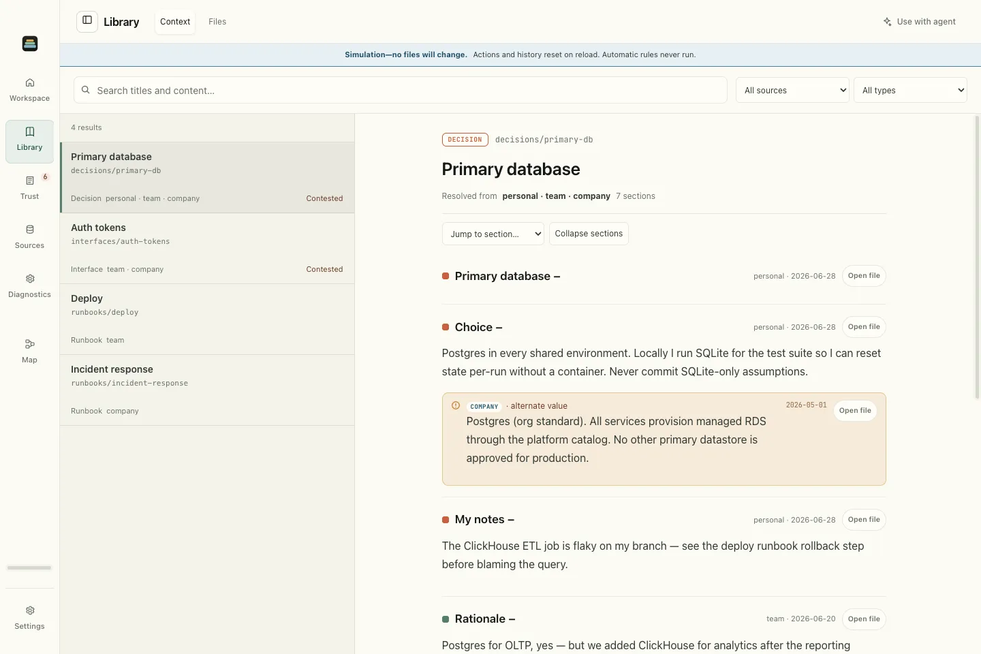Click the orange marker beside Choice
Image resolution: width=981 pixels, height=654 pixels.
(x=446, y=327)
